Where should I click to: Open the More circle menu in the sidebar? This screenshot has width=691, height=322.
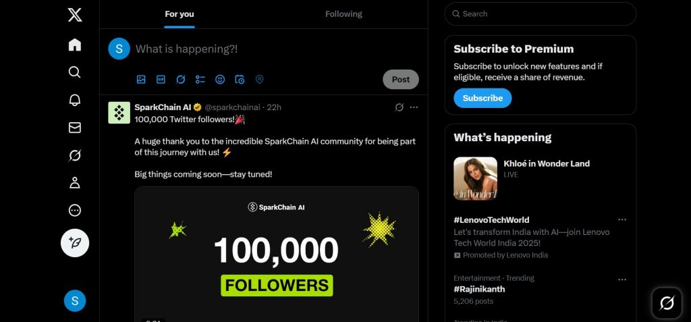click(75, 211)
